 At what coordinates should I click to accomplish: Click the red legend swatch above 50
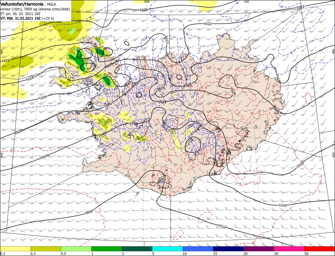pyautogui.click(x=320, y=249)
